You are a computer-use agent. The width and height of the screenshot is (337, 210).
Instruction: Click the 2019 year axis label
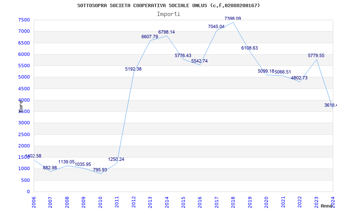pos(250,203)
